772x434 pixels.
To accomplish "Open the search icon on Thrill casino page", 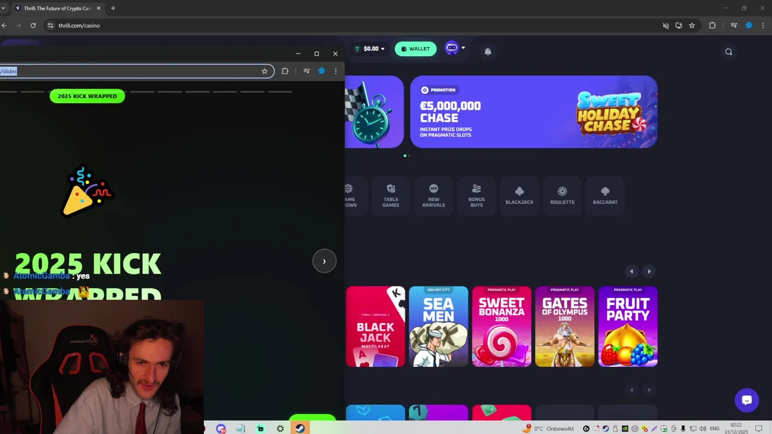I will point(729,52).
